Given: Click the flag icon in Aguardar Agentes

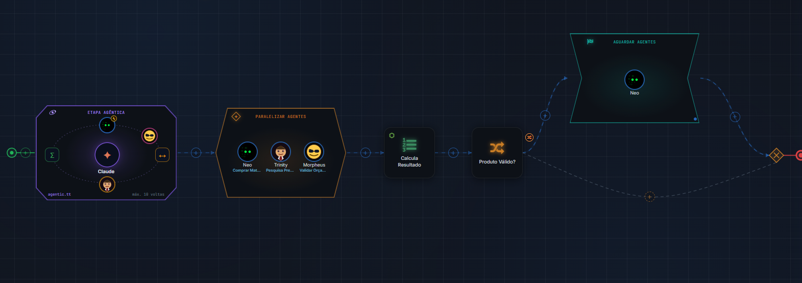Looking at the screenshot, I should (590, 42).
